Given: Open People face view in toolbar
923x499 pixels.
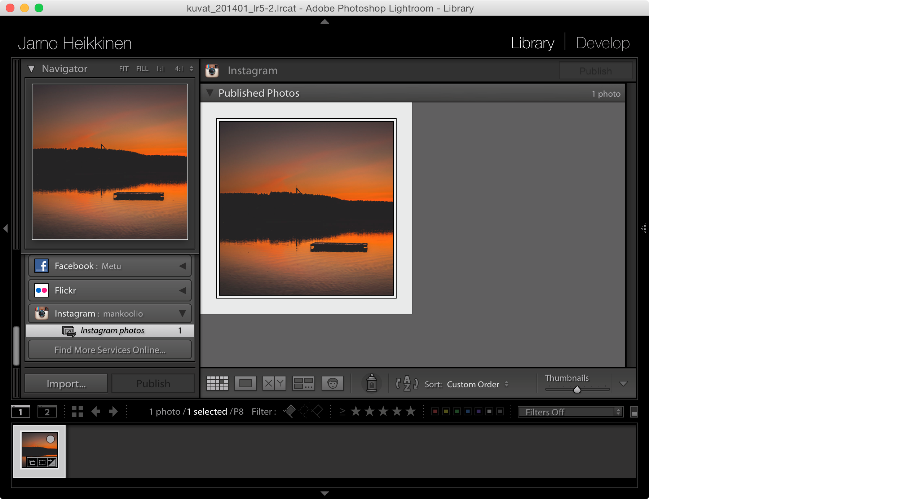Looking at the screenshot, I should tap(332, 383).
